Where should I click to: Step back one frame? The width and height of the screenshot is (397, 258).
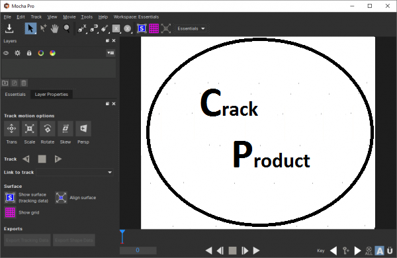[x=220, y=251]
